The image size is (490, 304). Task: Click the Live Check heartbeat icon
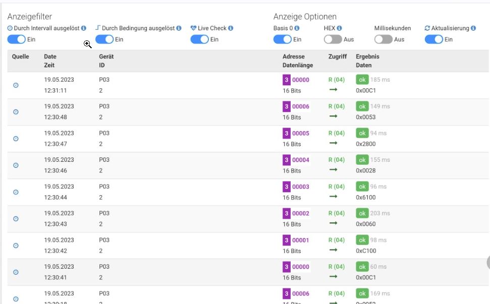[194, 28]
